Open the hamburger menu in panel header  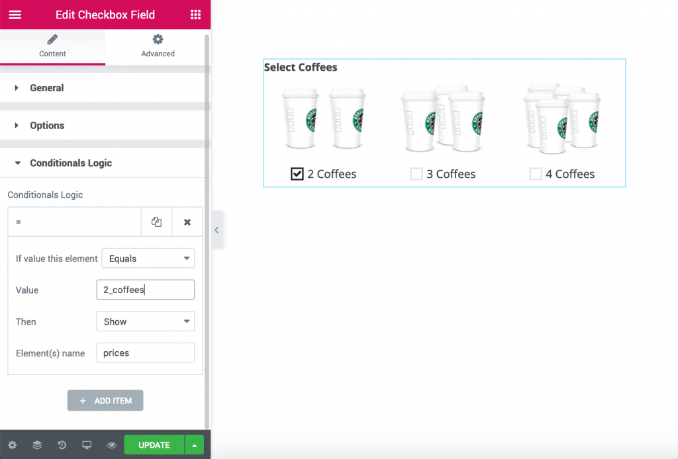point(15,14)
